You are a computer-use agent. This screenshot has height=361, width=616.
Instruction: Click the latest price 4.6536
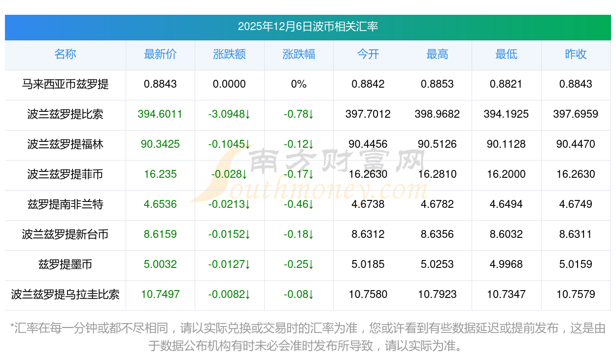tap(160, 204)
